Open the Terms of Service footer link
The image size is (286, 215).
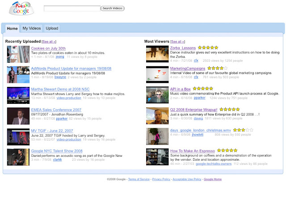pyautogui.click(x=139, y=179)
